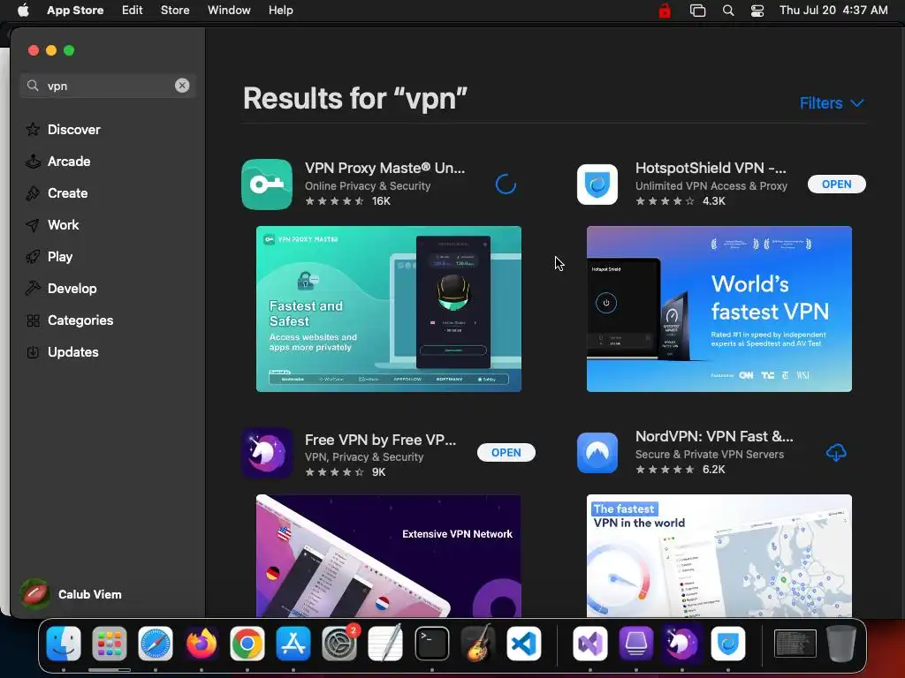Open HotspotShield icon in Dock
The width and height of the screenshot is (905, 678).
coord(728,644)
